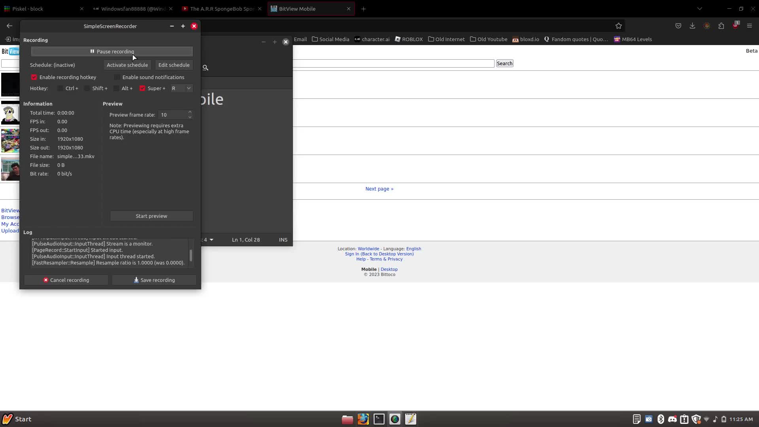Switch to the Piskel - block tab
This screenshot has width=759, height=427.
coord(43,9)
